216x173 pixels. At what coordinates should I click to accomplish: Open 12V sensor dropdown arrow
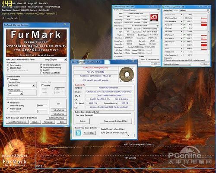tap(181, 45)
